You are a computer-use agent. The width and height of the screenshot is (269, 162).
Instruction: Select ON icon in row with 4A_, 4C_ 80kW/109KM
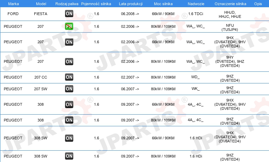(69, 120)
